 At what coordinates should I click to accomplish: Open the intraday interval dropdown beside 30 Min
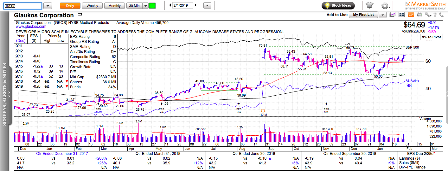(x=145, y=6)
